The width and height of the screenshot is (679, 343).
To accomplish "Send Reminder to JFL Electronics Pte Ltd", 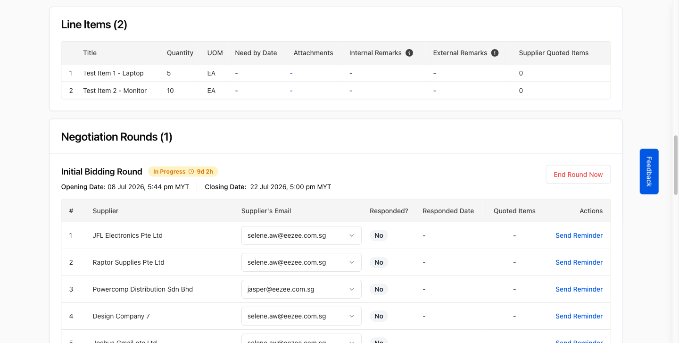I will (579, 235).
